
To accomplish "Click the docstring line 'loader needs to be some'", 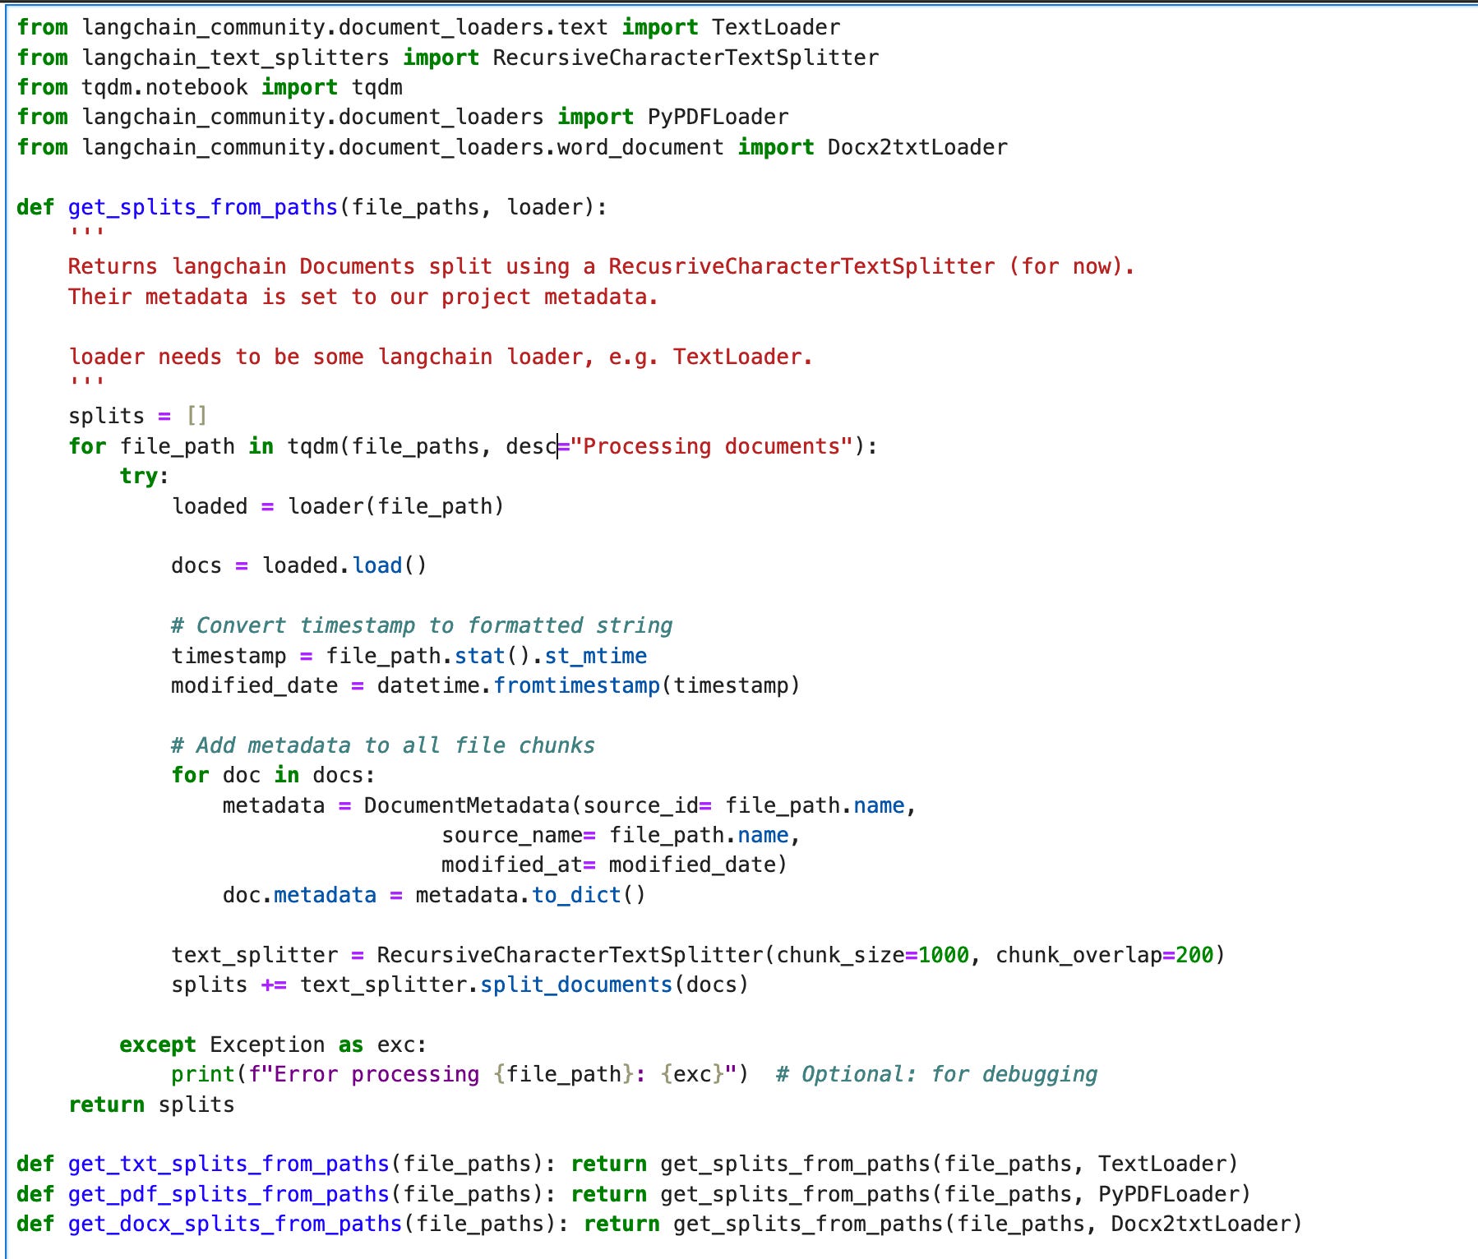I will [441, 357].
